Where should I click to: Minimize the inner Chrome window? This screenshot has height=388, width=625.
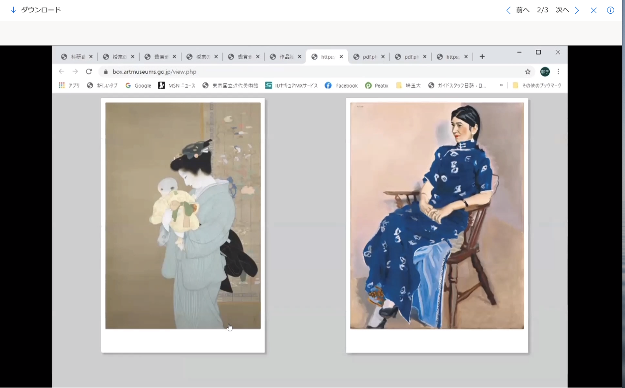pos(519,52)
